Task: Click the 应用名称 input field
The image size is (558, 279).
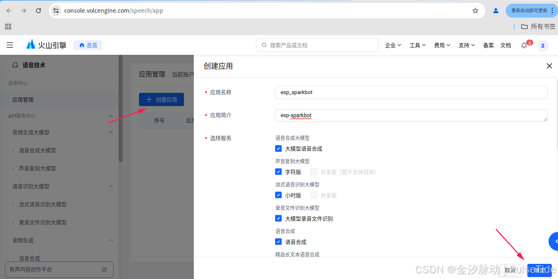Action: click(x=411, y=92)
